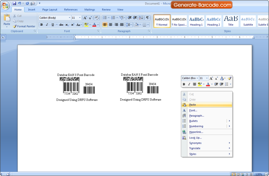Toggle Bold formatting
Image resolution: width=269 pixels, height=176 pixels.
tap(41, 24)
